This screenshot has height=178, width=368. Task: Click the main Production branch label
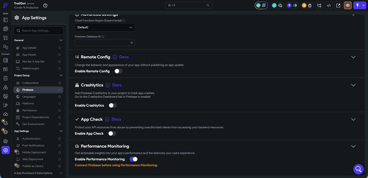click(26, 8)
